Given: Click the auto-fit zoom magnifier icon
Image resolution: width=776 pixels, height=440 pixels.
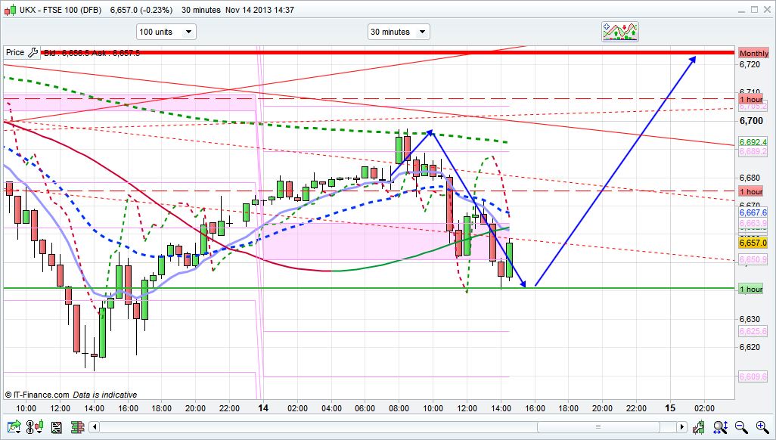Looking at the screenshot, I should click(x=722, y=427).
